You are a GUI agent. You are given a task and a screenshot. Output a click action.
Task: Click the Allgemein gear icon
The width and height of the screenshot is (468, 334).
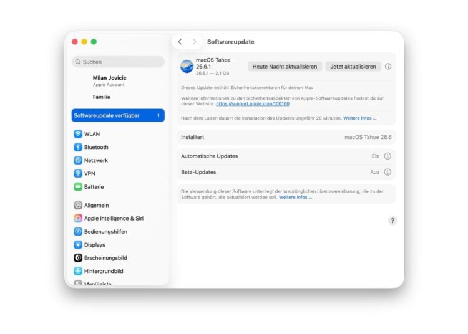click(78, 205)
